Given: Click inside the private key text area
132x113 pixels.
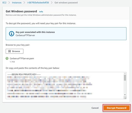Looking at the screenshot, I should click(65, 86).
